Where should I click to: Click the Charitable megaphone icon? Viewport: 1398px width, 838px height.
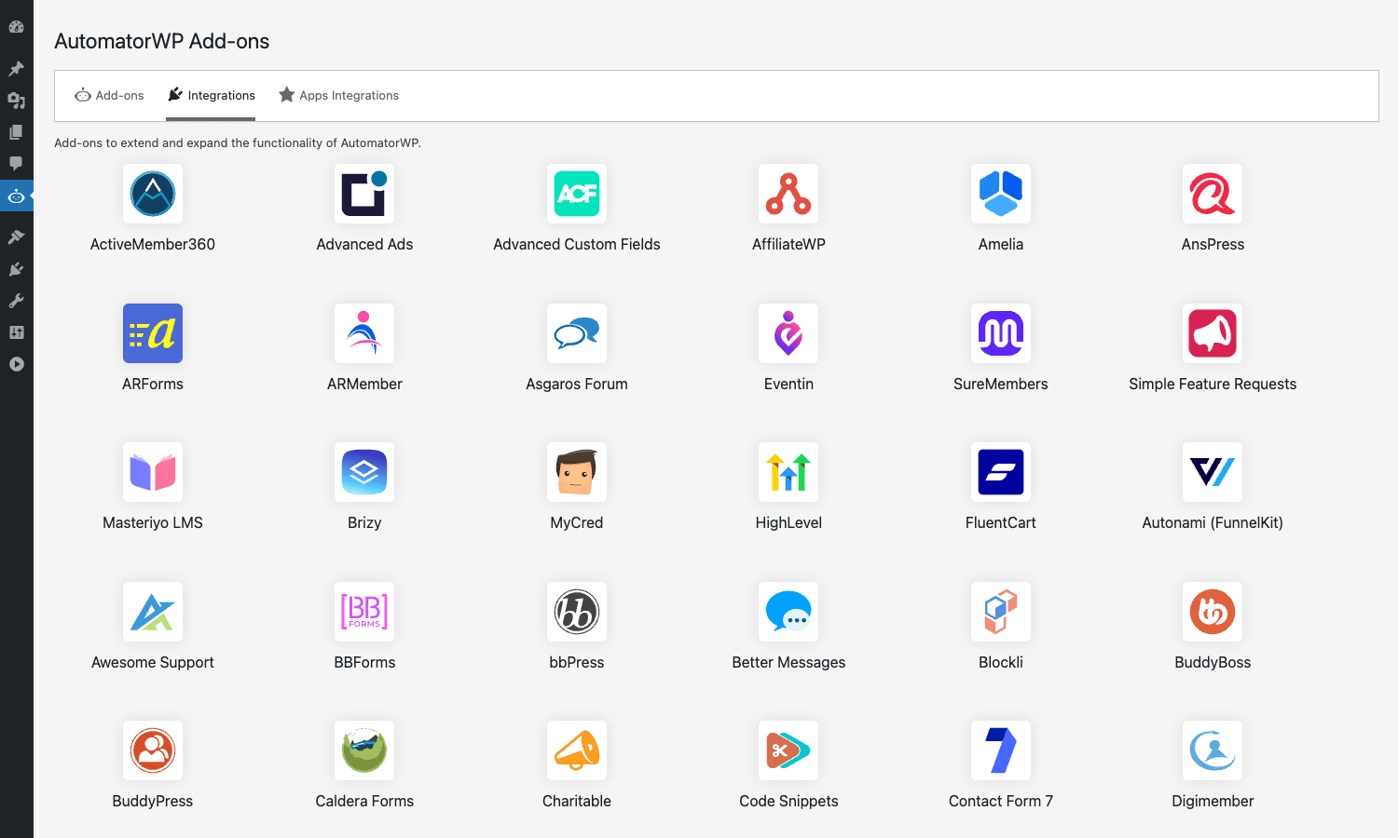[x=577, y=750]
